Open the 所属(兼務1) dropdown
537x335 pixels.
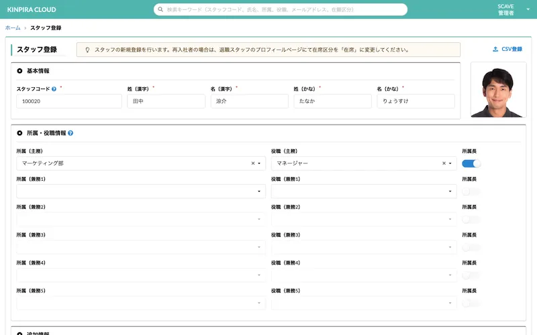coord(141,192)
